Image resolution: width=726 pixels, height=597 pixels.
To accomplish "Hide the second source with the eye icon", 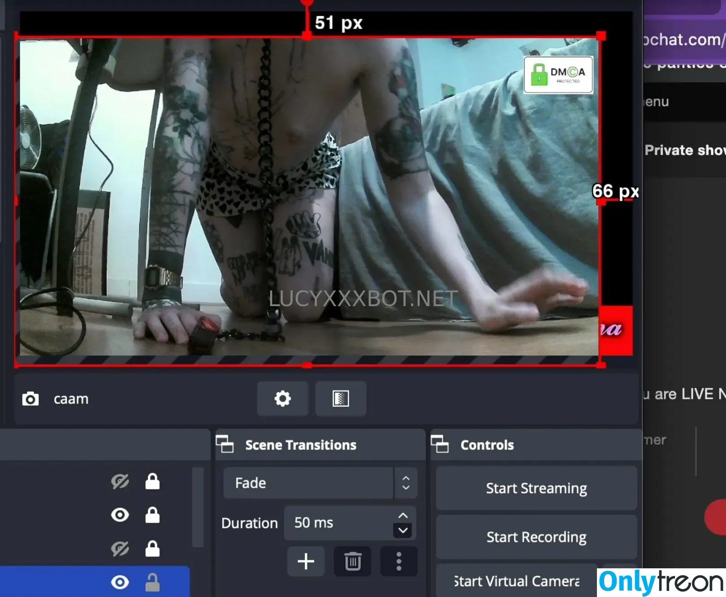I will point(120,515).
